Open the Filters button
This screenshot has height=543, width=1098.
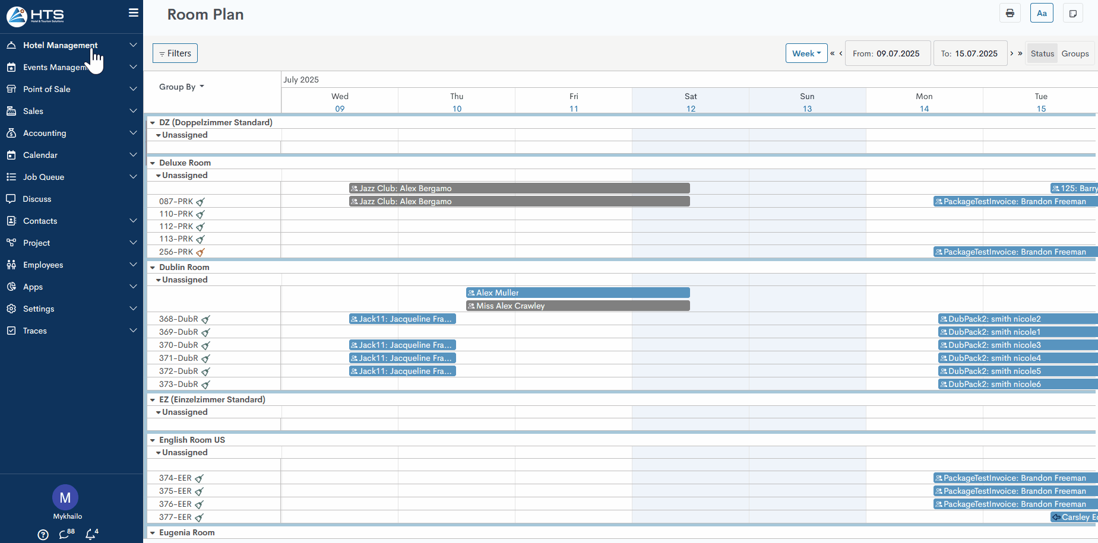175,53
